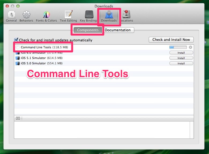Switch to the Documentation tab
This screenshot has height=154, width=209.
(118, 30)
